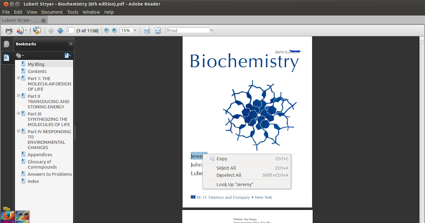
Task: Choose Look Up "Jeremy" in context menu
Action: [x=247, y=184]
